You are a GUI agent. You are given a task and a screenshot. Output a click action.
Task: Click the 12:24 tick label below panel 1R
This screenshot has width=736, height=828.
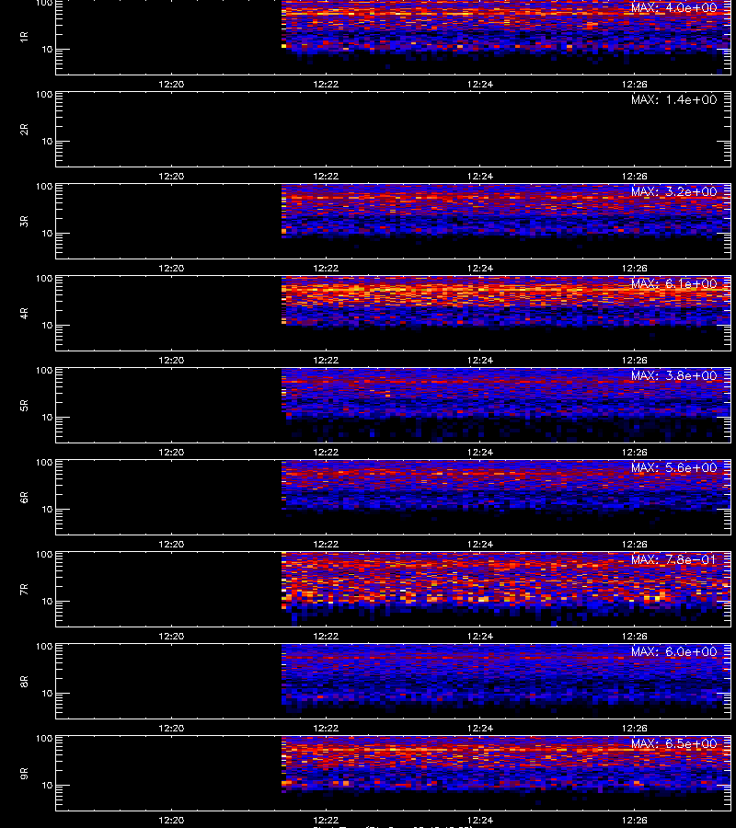click(480, 84)
